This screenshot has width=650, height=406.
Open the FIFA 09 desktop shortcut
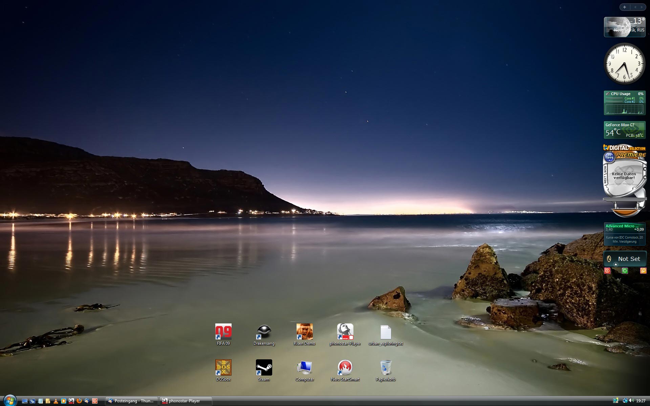pos(223,332)
